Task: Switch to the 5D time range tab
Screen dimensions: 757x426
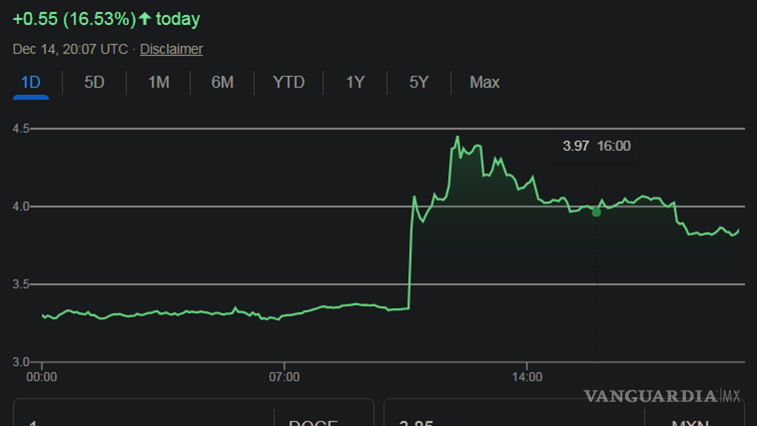Action: tap(93, 82)
